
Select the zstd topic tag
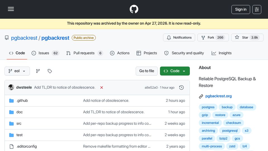(x=232, y=146)
